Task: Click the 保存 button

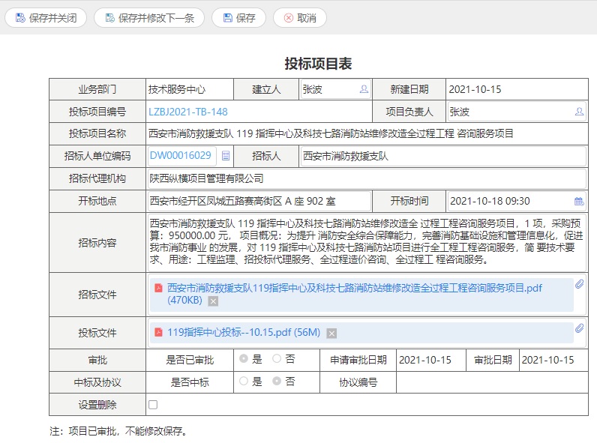Action: click(238, 18)
